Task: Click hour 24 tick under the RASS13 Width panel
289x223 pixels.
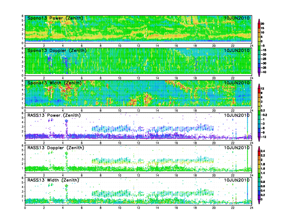Action: tap(251, 208)
